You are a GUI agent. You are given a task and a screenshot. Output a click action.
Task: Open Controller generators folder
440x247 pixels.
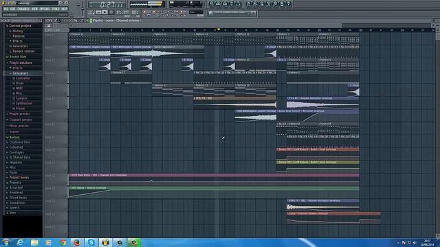click(x=23, y=78)
